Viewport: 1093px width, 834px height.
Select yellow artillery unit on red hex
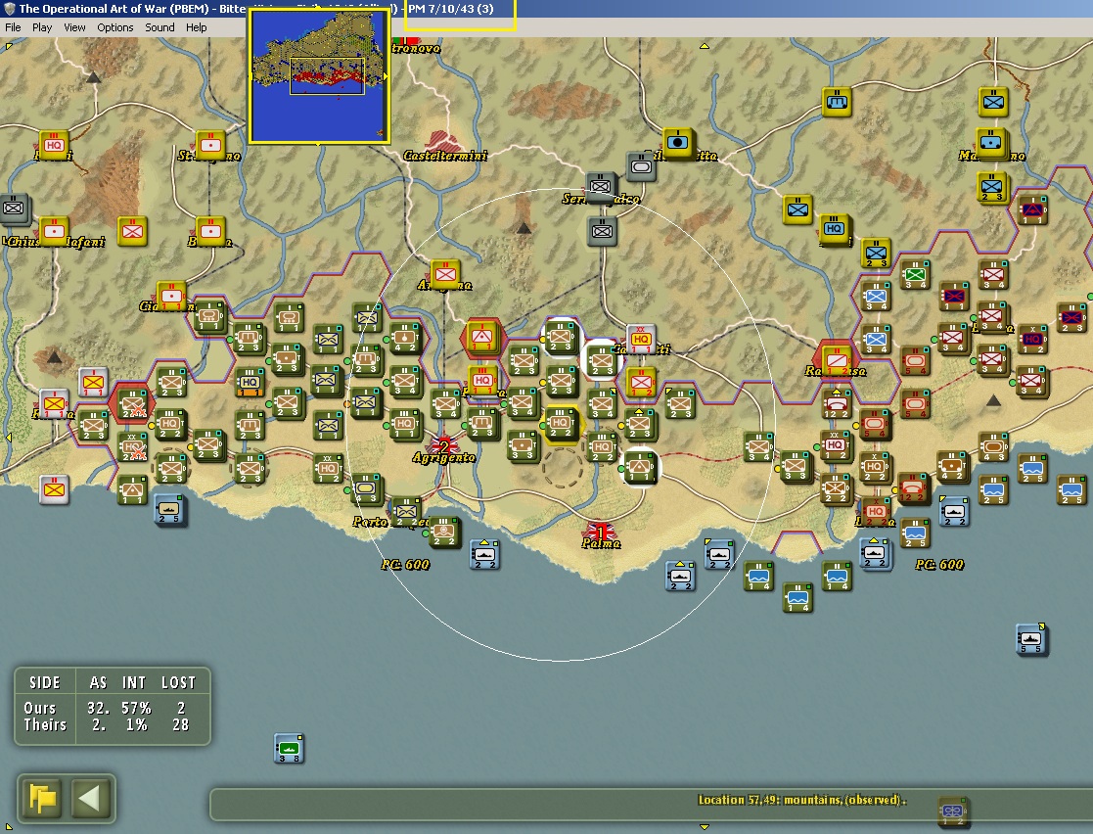[x=481, y=337]
